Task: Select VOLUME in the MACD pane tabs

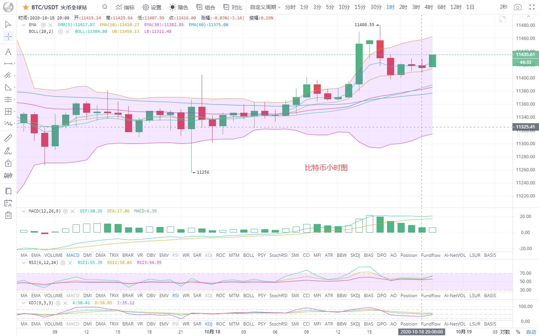Action: 54,255
